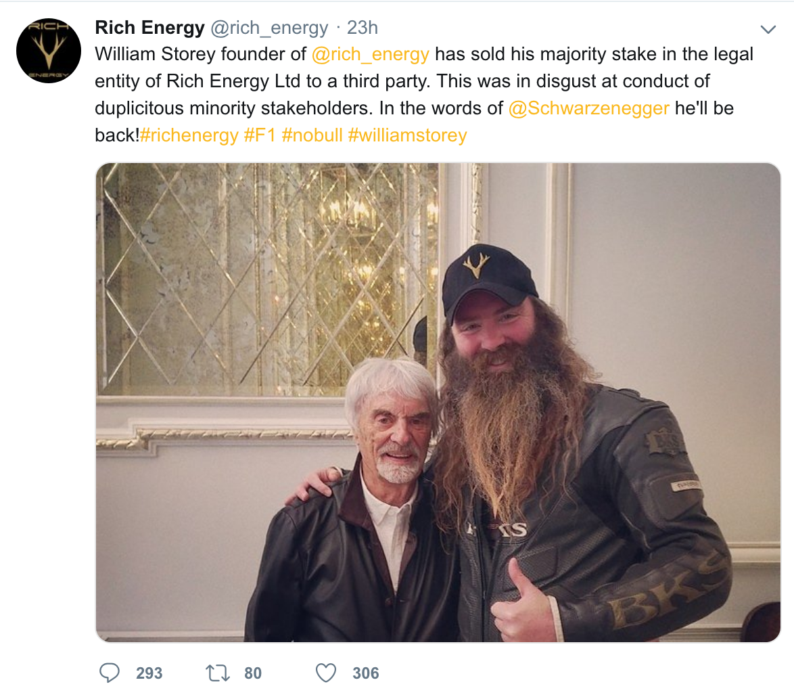Open the @Schwarzenegger mention

click(588, 108)
